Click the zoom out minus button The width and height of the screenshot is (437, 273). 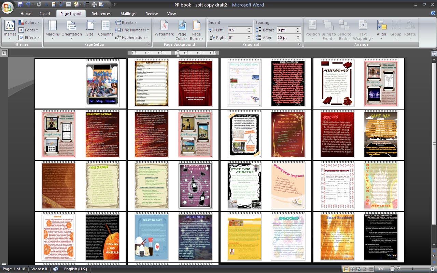(392, 269)
